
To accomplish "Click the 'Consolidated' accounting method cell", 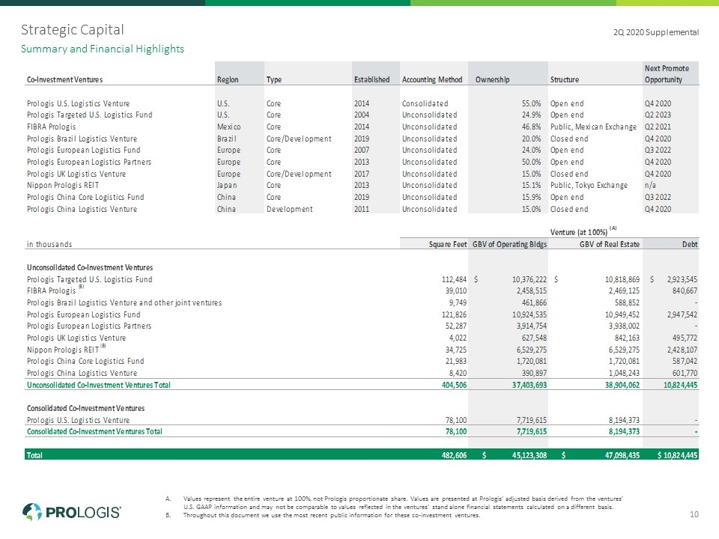I will coord(425,103).
